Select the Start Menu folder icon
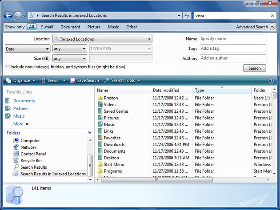 click(x=100, y=164)
